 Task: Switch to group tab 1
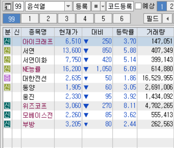coord(30,18)
